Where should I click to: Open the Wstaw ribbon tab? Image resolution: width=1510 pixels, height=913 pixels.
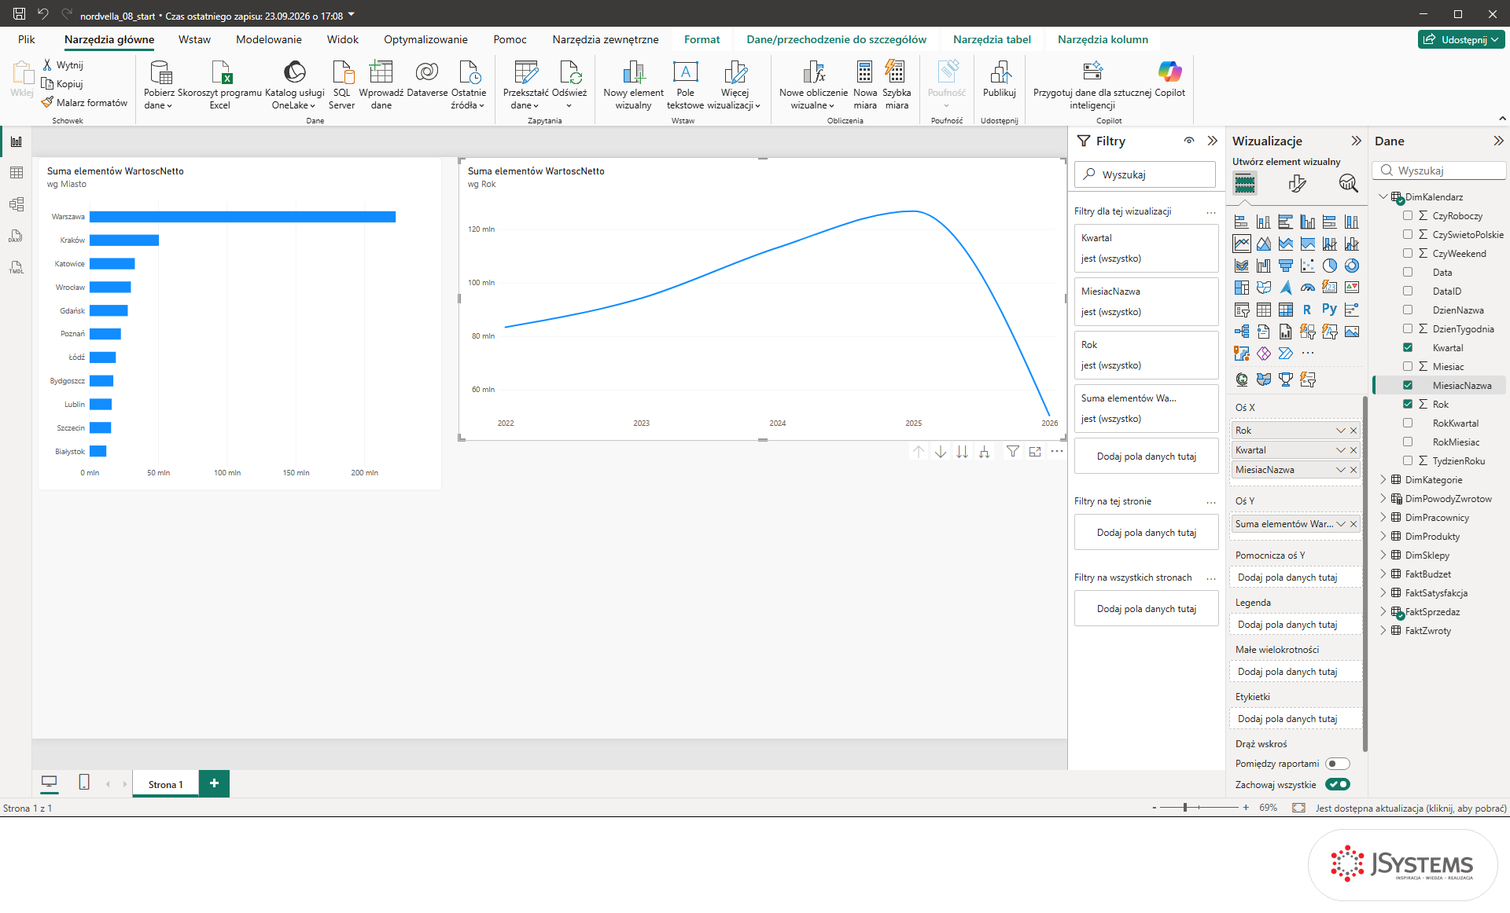click(x=194, y=39)
